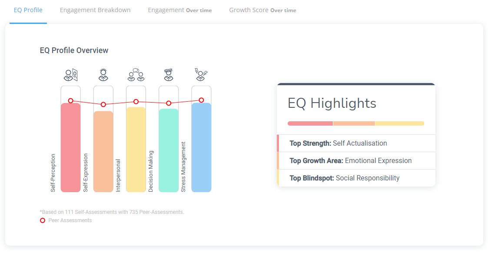
Task: Click the teal Decision Making bar
Action: [x=169, y=150]
